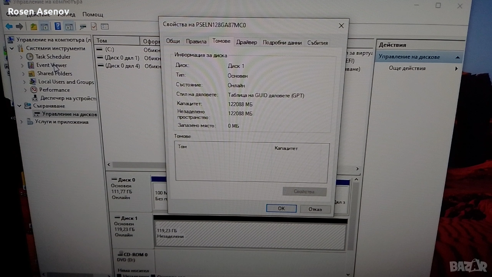Click the volume list's left scroll arrow

coord(109,165)
